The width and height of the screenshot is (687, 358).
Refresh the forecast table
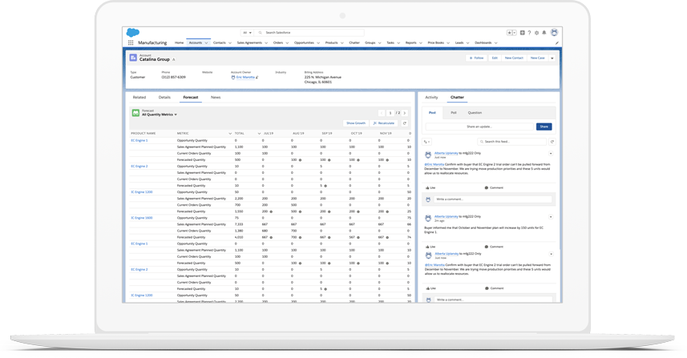click(x=405, y=123)
